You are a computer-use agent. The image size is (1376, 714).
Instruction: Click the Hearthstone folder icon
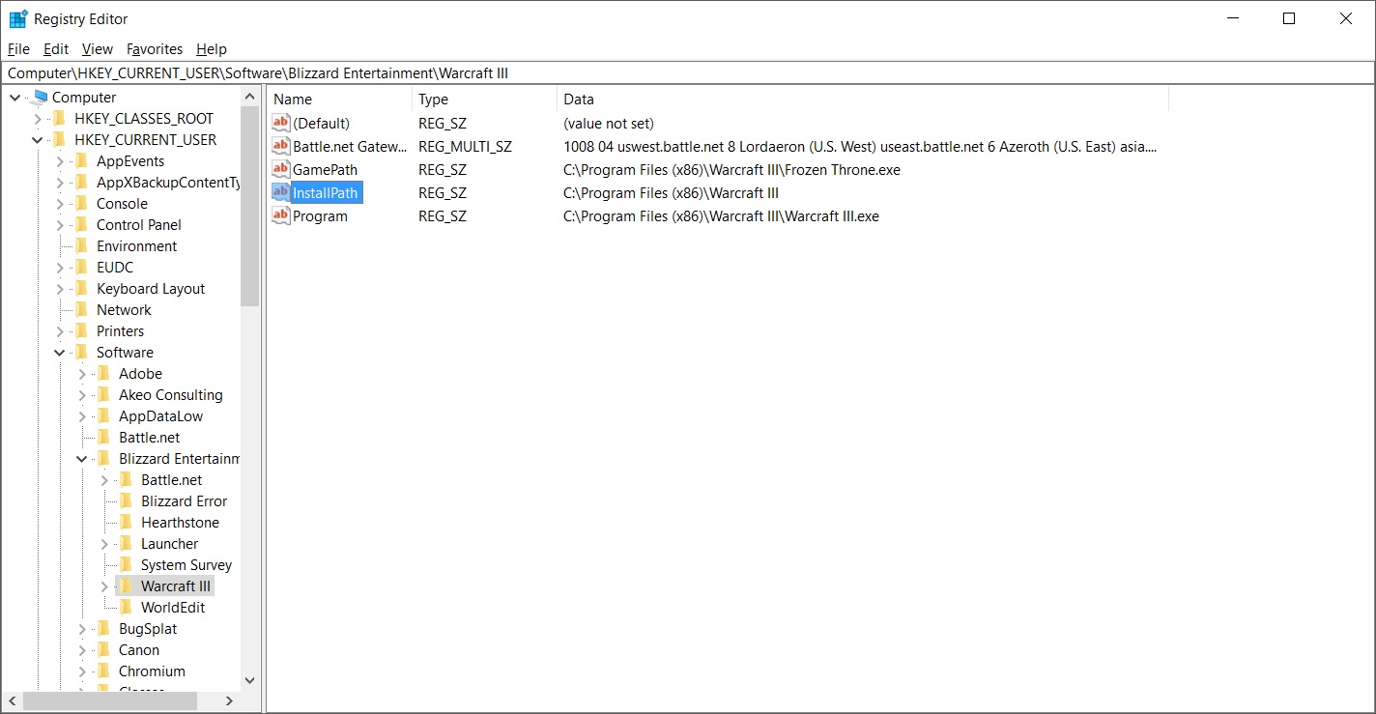pos(127,522)
